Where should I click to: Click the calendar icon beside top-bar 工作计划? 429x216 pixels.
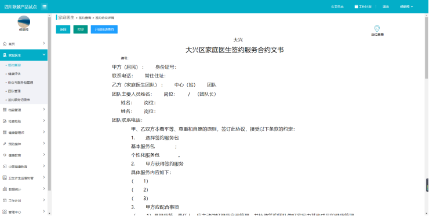356,7
